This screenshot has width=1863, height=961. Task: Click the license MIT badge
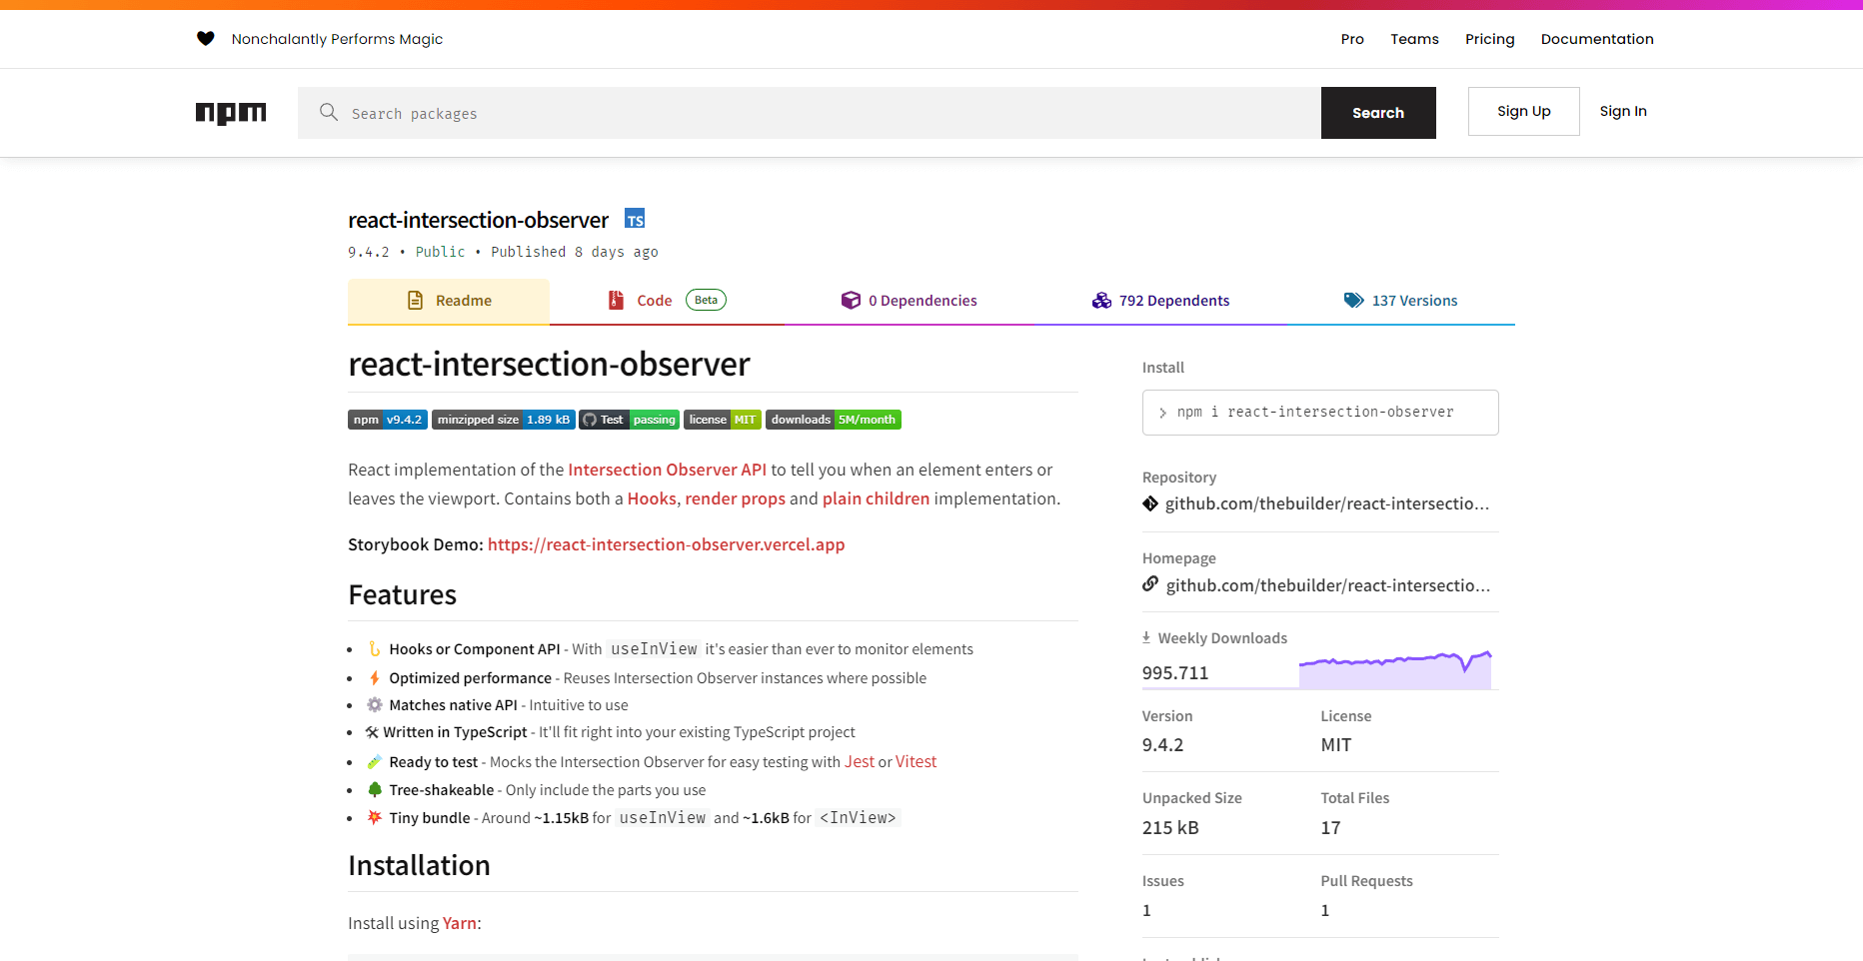tap(723, 420)
